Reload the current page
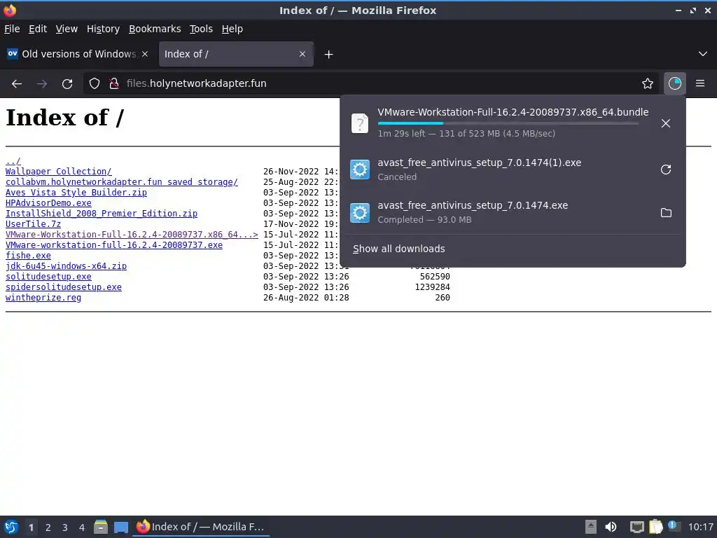The image size is (717, 538). pos(67,84)
